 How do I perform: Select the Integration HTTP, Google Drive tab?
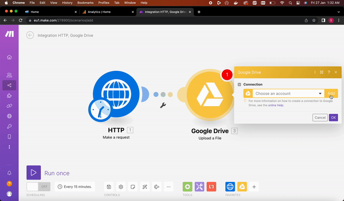165,12
